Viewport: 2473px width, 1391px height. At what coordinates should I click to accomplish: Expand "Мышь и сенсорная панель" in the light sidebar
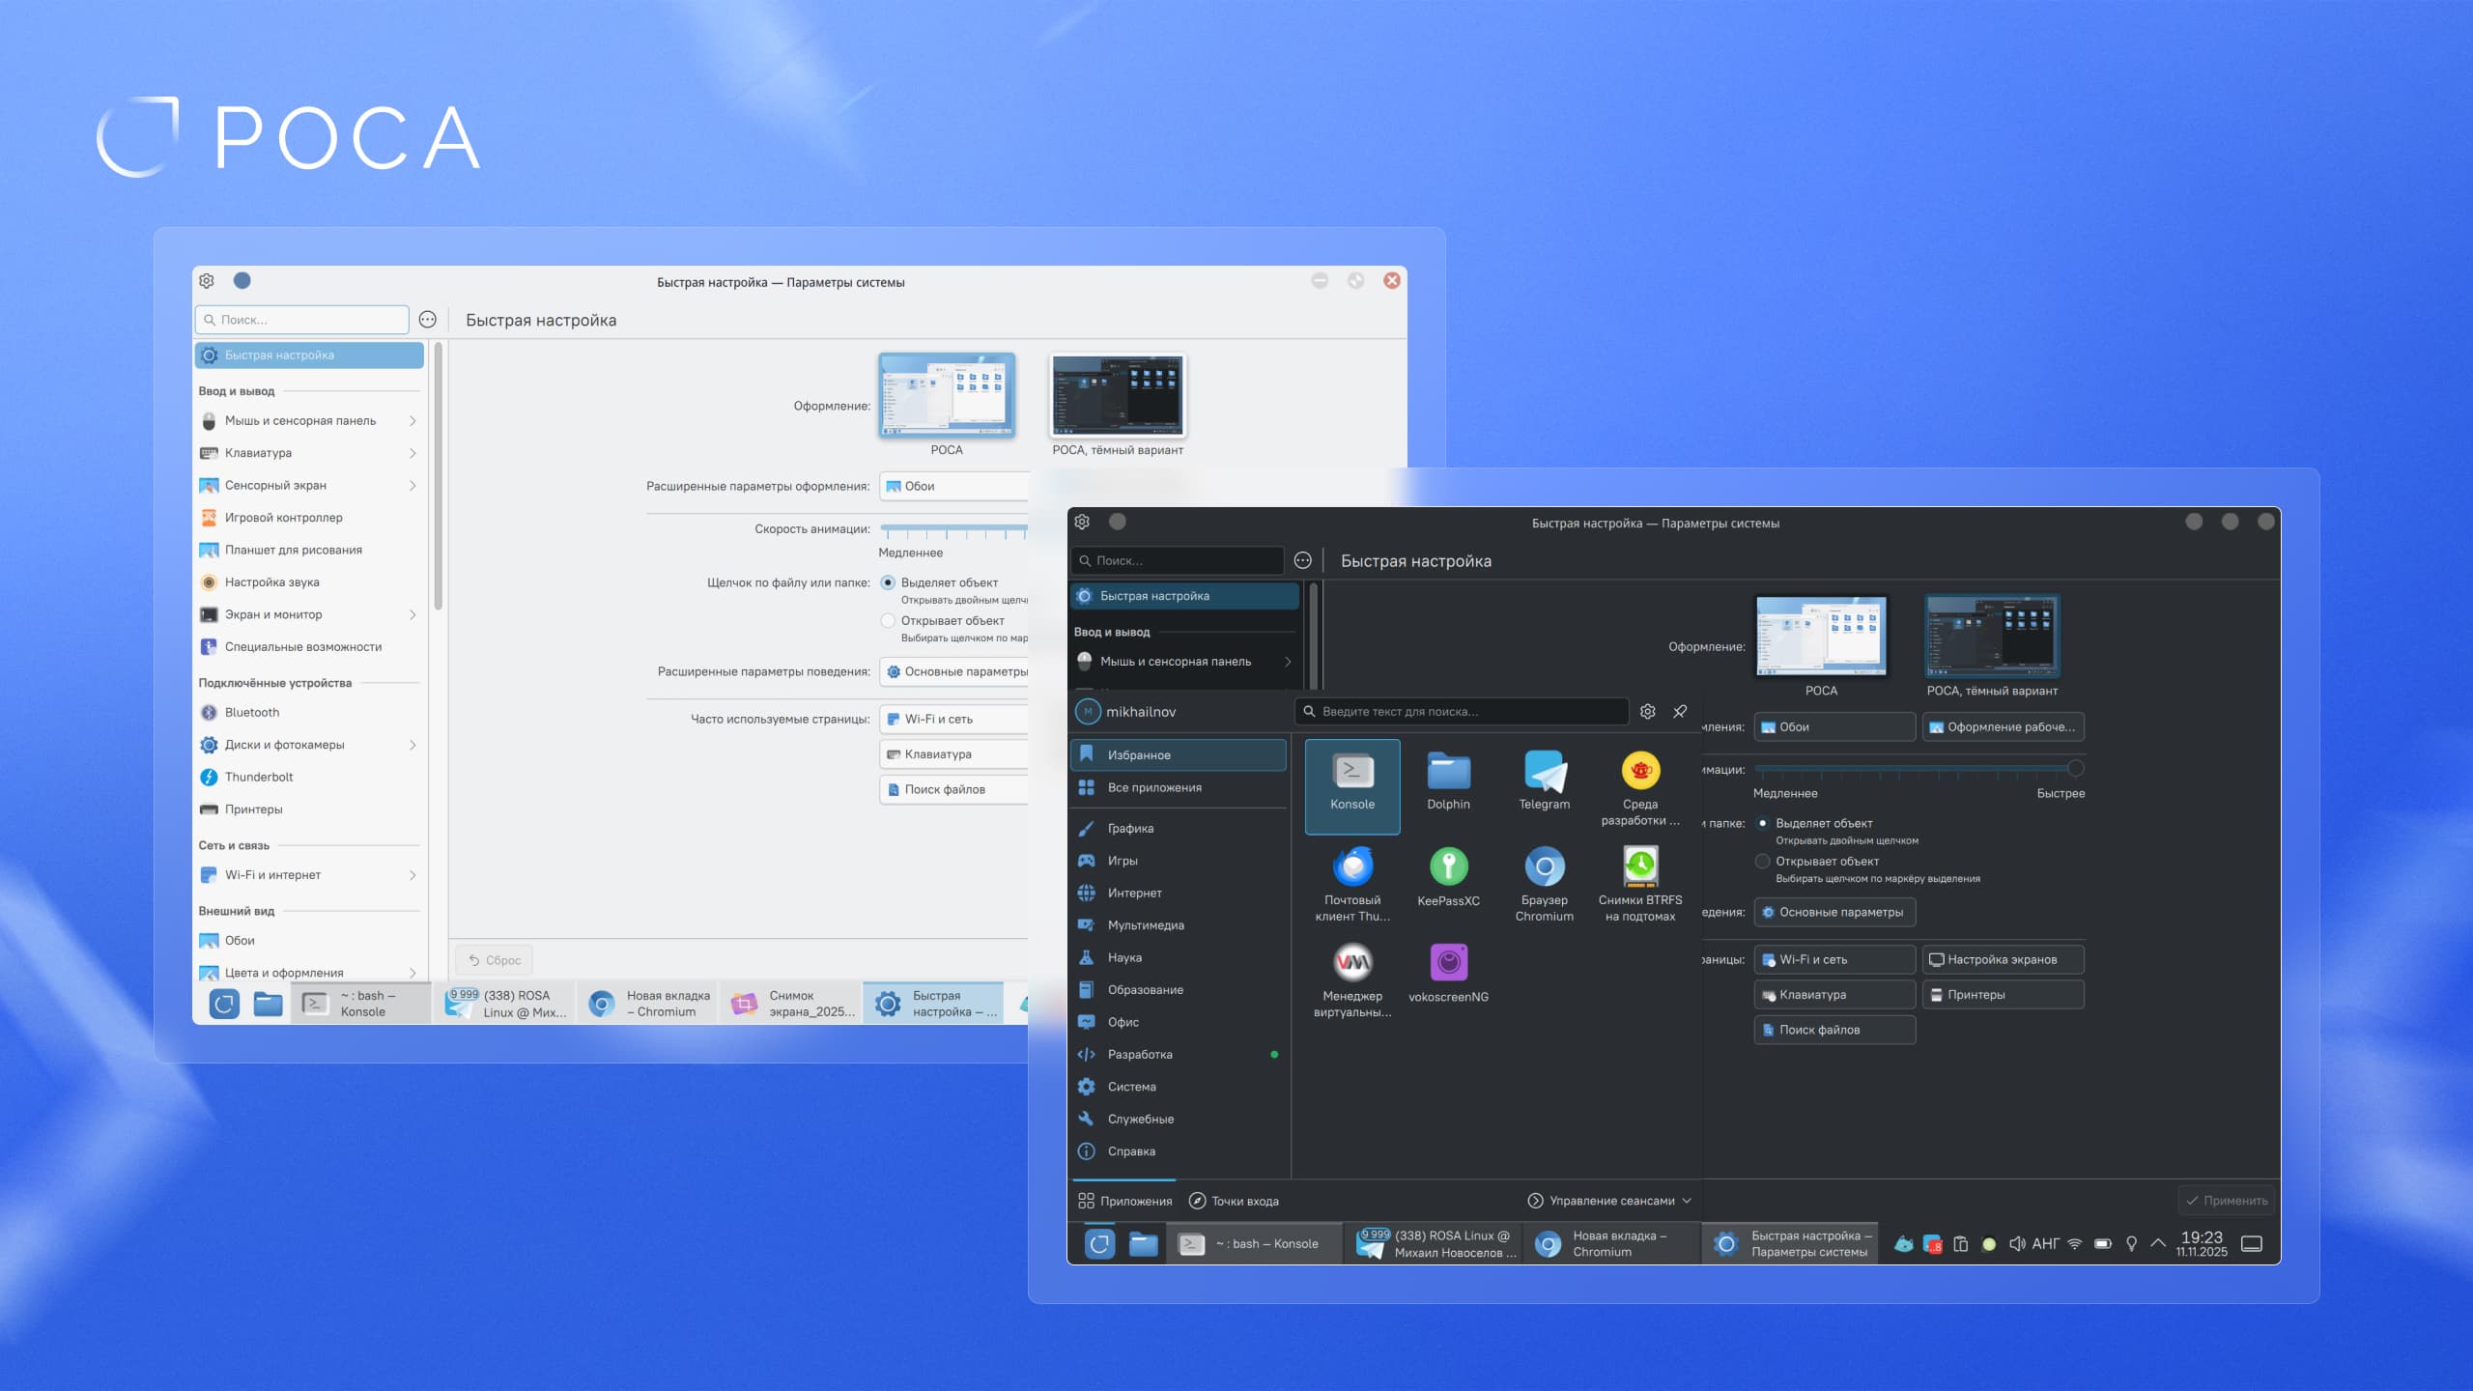click(412, 421)
